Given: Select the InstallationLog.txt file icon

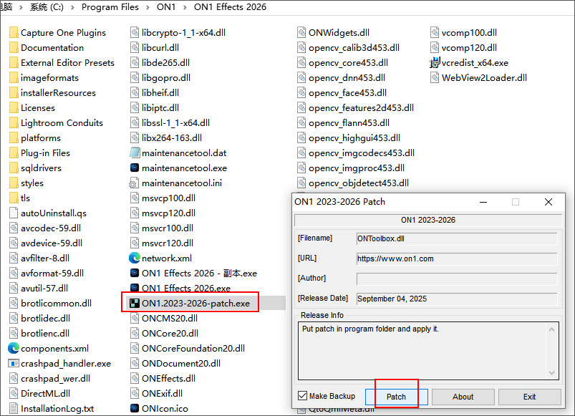Looking at the screenshot, I should pyautogui.click(x=14, y=408).
